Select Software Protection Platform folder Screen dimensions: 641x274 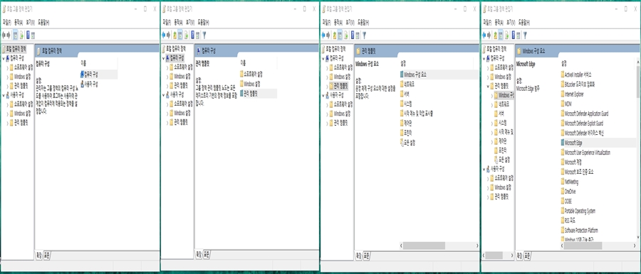point(580,231)
